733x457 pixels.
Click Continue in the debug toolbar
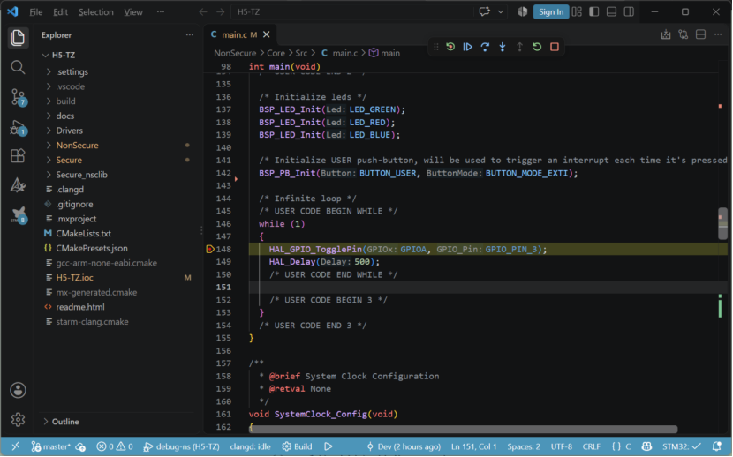[x=467, y=47]
